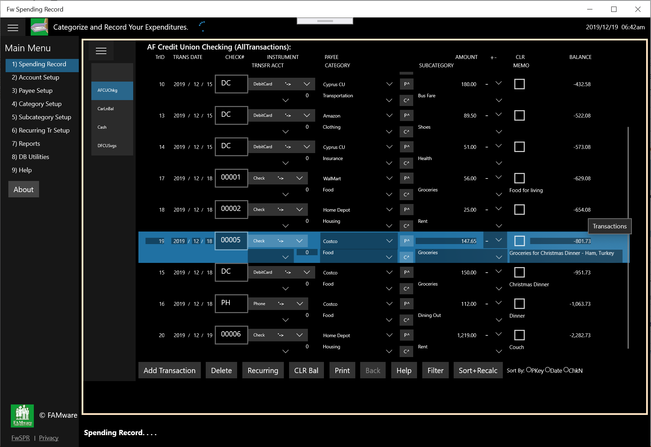Expand payee dropdown for Amazon

pos(389,115)
